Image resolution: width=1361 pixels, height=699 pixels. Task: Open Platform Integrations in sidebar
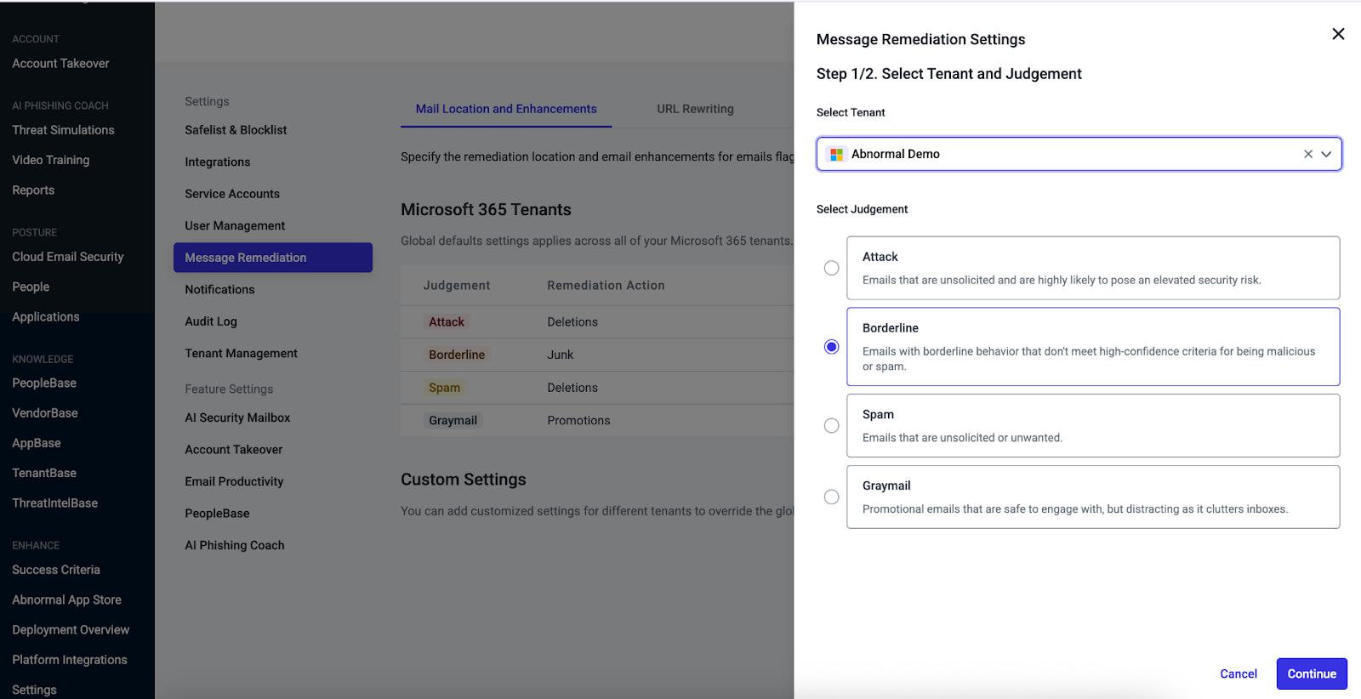pos(70,660)
